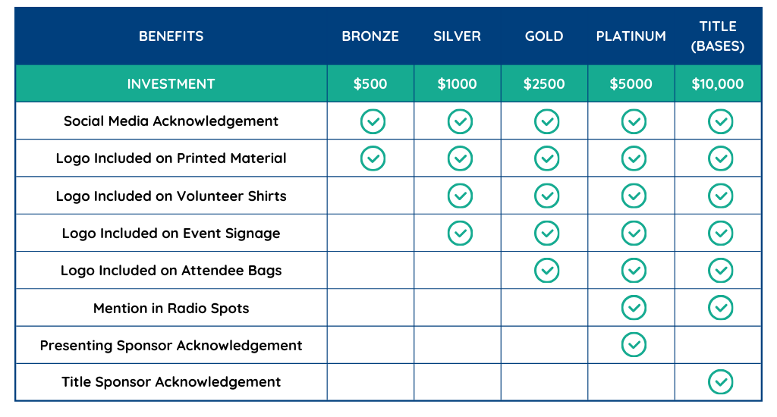Image resolution: width=777 pixels, height=417 pixels.
Task: Click the $500 investment cell
Action: pos(370,84)
